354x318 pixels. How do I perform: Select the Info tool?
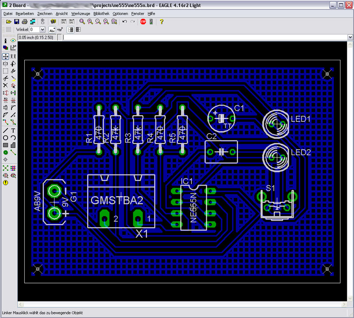point(5,41)
